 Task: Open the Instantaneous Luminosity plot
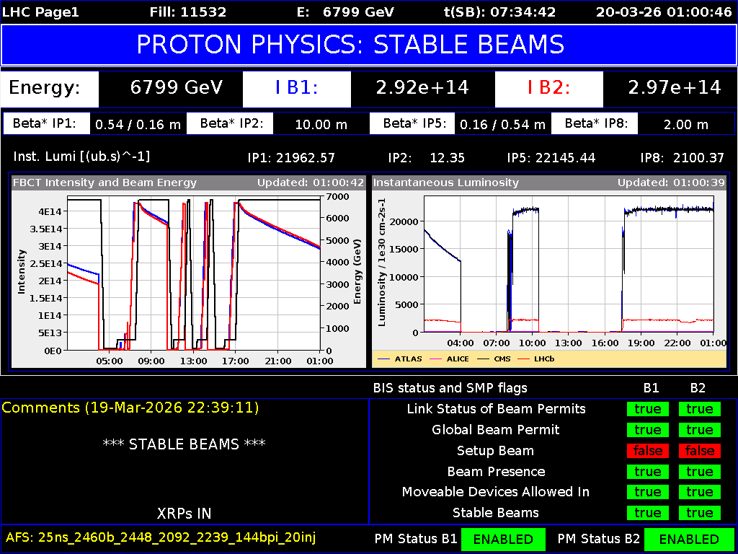pos(551,267)
